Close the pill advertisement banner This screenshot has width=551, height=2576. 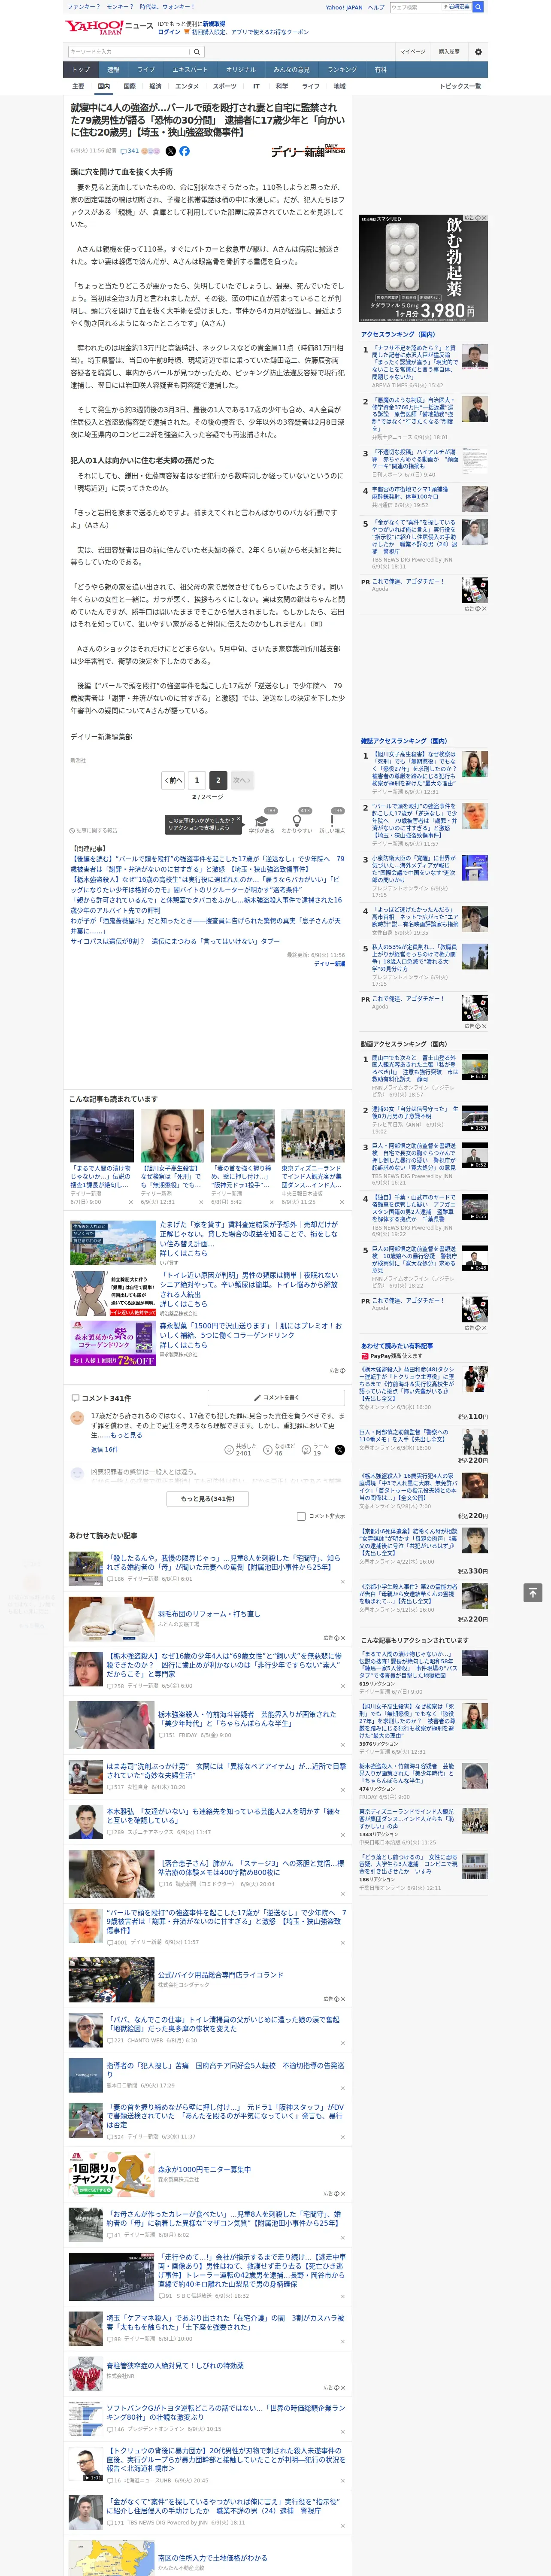point(483,218)
